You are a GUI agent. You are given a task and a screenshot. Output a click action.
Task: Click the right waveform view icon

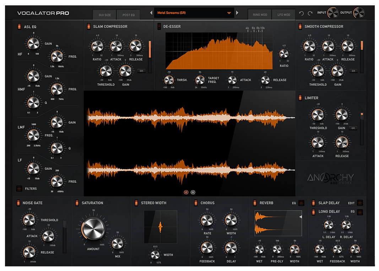point(193,192)
